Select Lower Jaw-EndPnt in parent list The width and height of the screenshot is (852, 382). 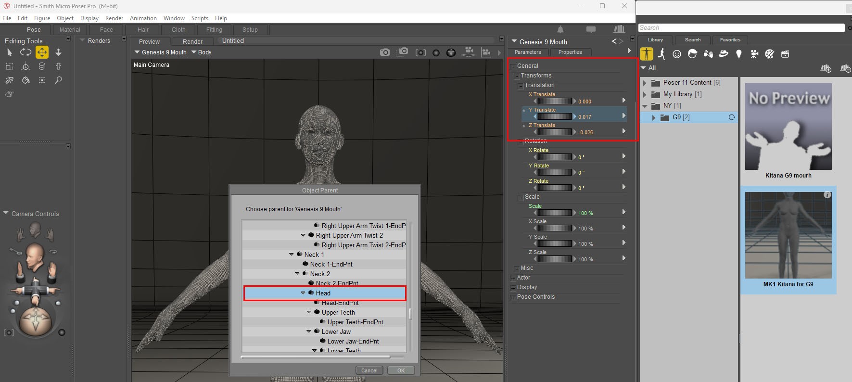[x=353, y=341]
